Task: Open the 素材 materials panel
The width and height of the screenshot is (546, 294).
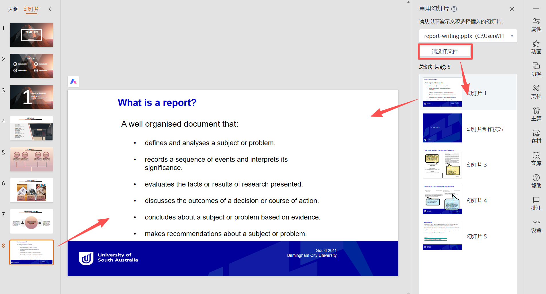Action: [x=536, y=137]
